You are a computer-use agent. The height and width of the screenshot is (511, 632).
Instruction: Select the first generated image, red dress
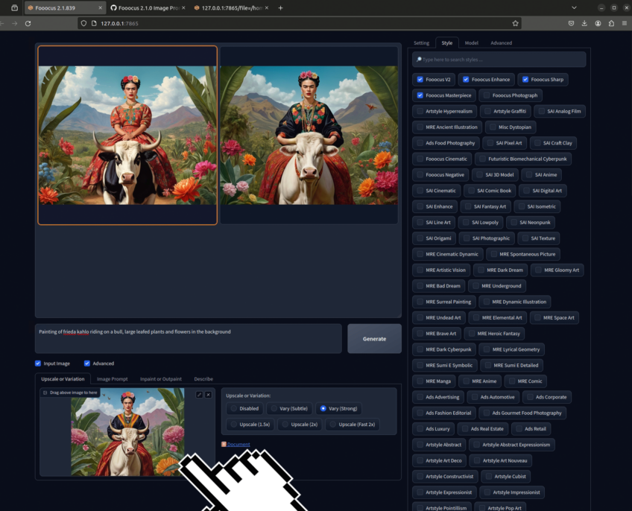[x=127, y=135]
